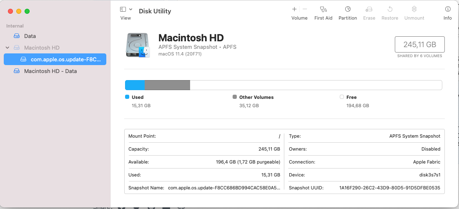
Task: Select com.apple.os.update snapshot sidebar row
Action: point(55,59)
